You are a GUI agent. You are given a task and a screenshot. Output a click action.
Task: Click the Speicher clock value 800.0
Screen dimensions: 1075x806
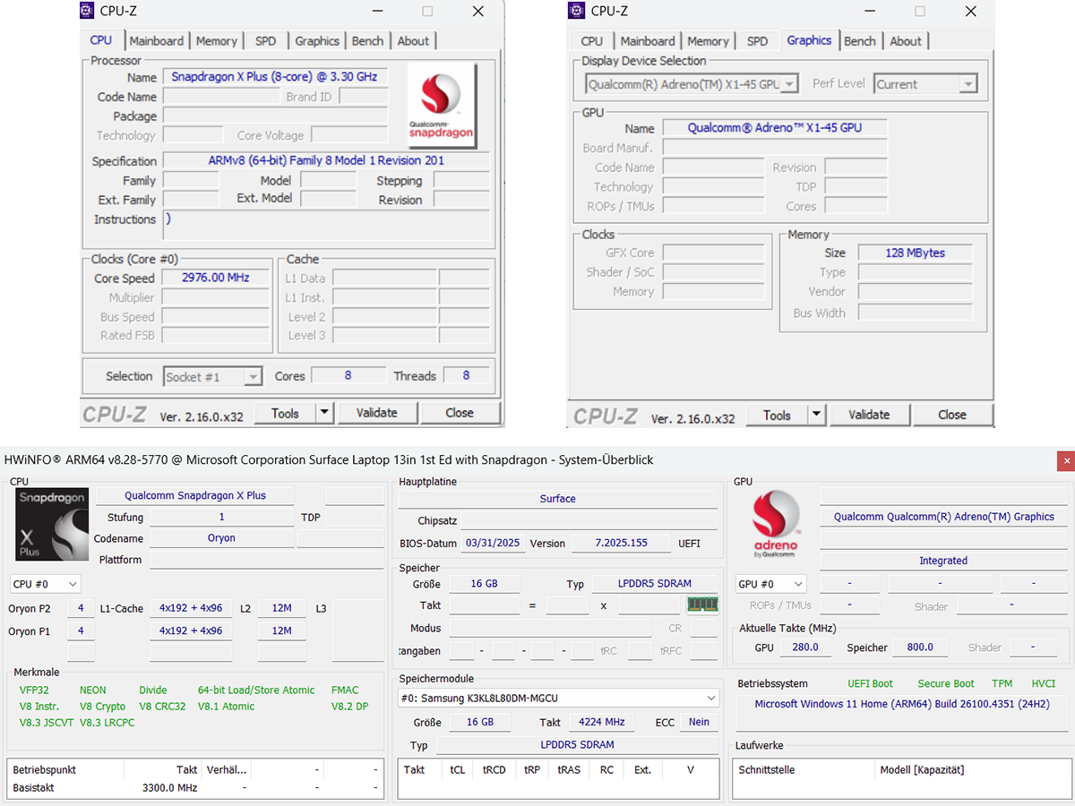pos(920,647)
